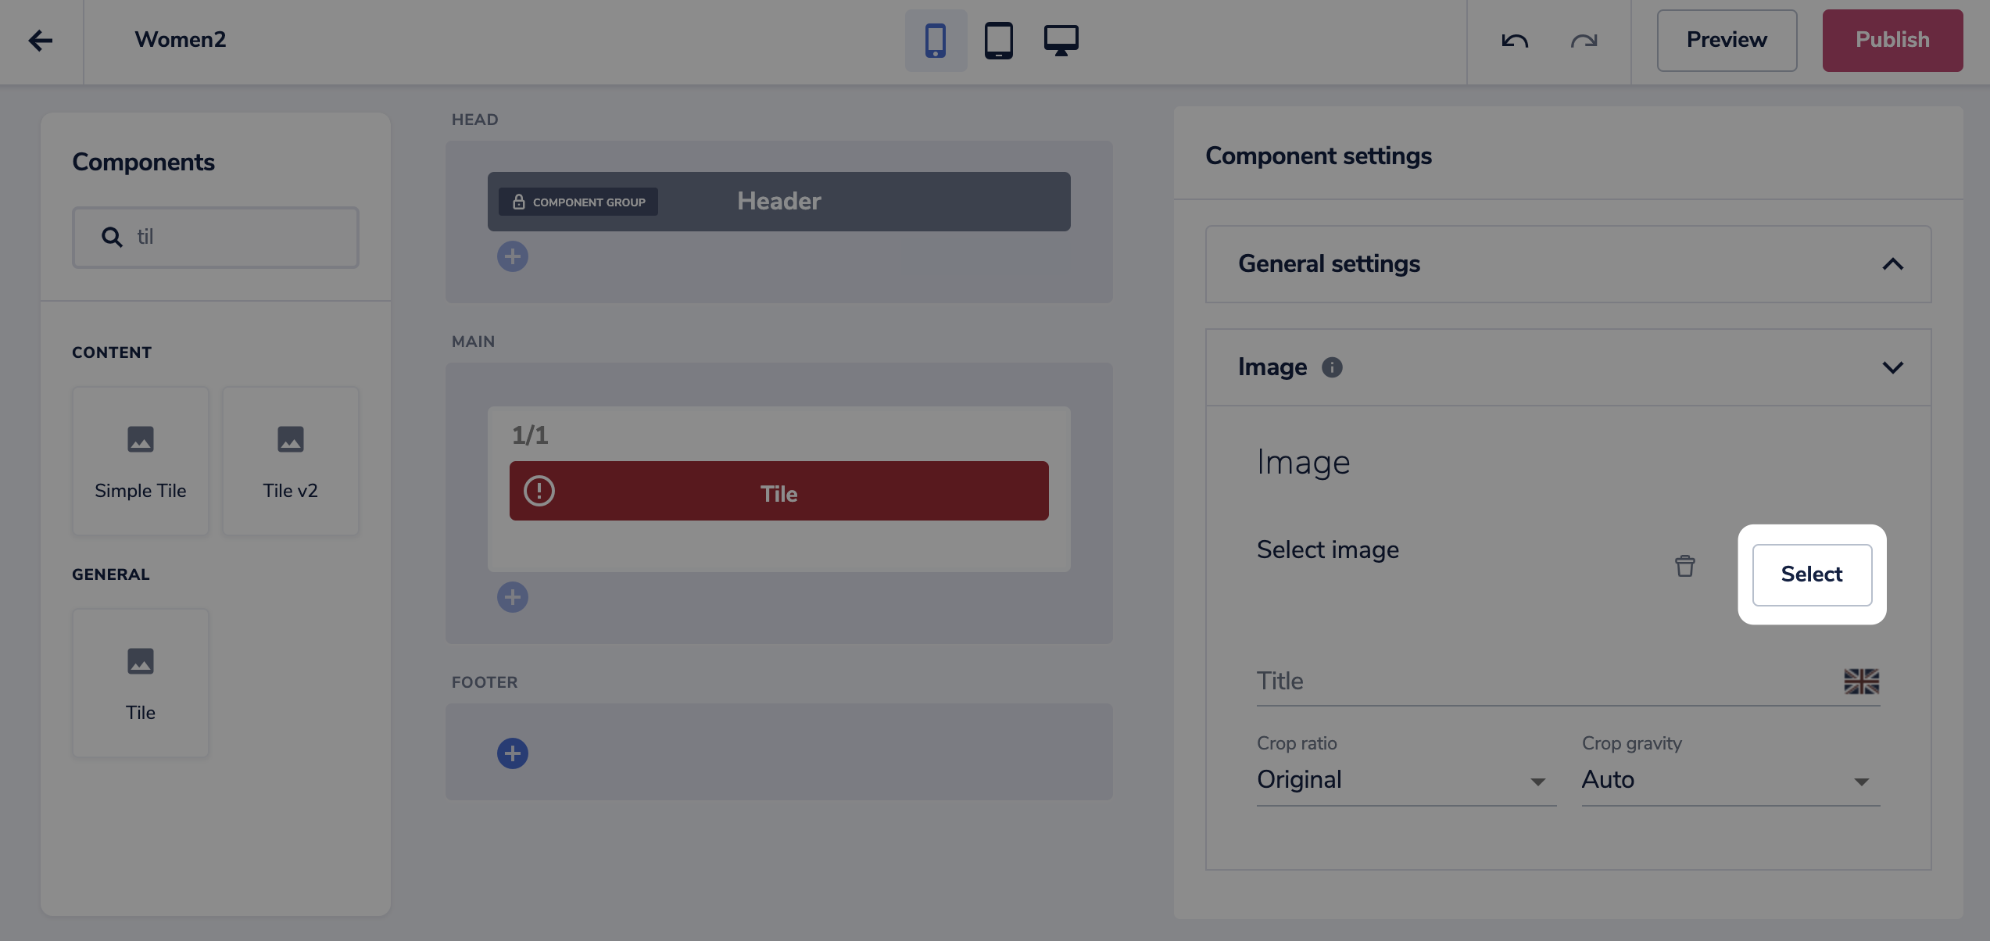Open page Preview
1990x941 pixels.
(x=1727, y=41)
